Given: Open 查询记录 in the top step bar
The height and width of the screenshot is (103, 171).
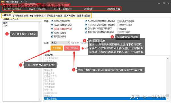Looking at the screenshot, I should point(88,9).
